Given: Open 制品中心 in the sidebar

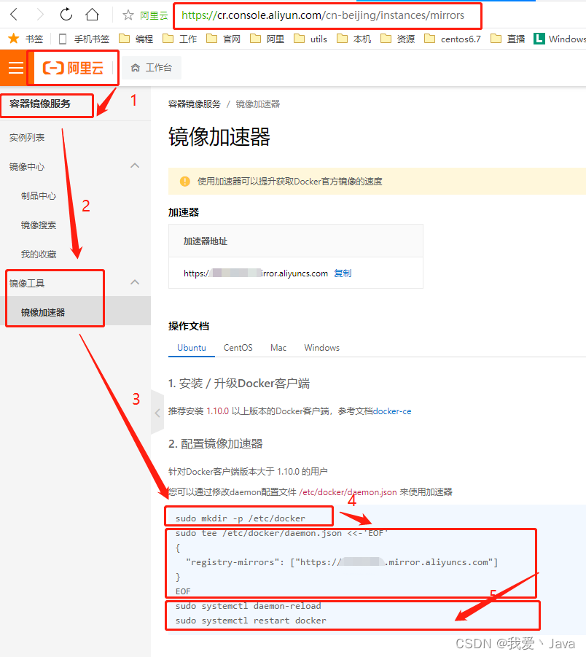Looking at the screenshot, I should 39,195.
